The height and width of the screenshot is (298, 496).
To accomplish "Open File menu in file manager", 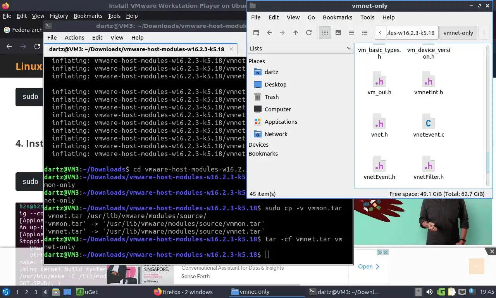I will point(256,17).
